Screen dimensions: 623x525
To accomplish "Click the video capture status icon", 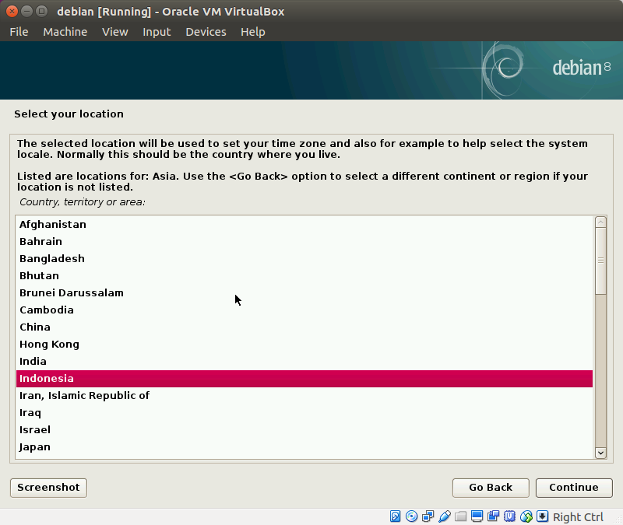I will click(x=493, y=516).
